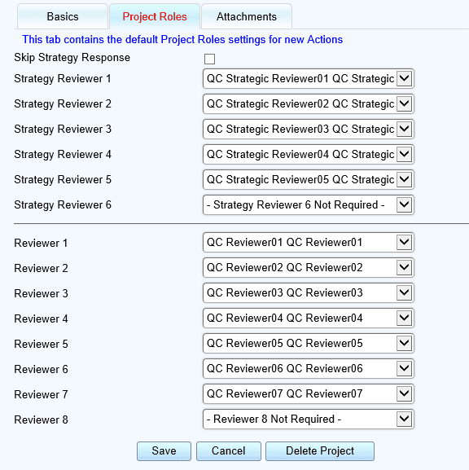This screenshot has height=470, width=469.
Task: Open the Strategy Reviewer 2 dropdown
Action: click(x=309, y=103)
